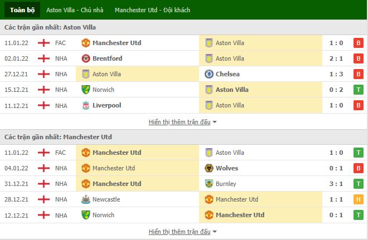Click the yellow H draw badge for Newcastle match
This screenshot has height=240, width=368.
tap(359, 199)
